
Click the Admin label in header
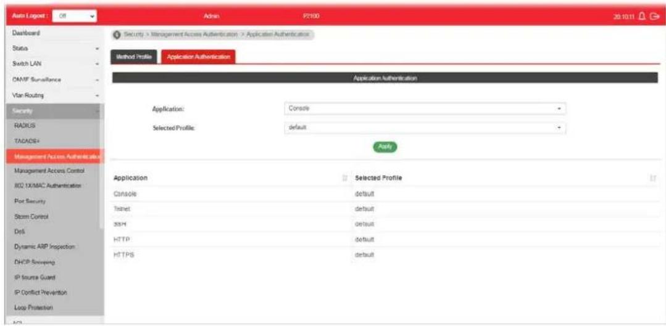click(210, 16)
